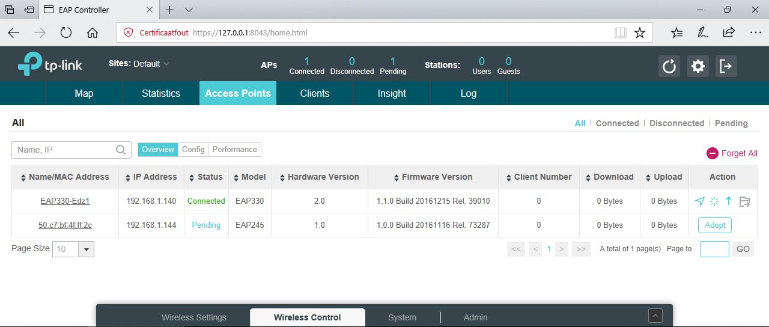Select Wireless Control bottom tab
This screenshot has width=769, height=327.
(x=308, y=317)
